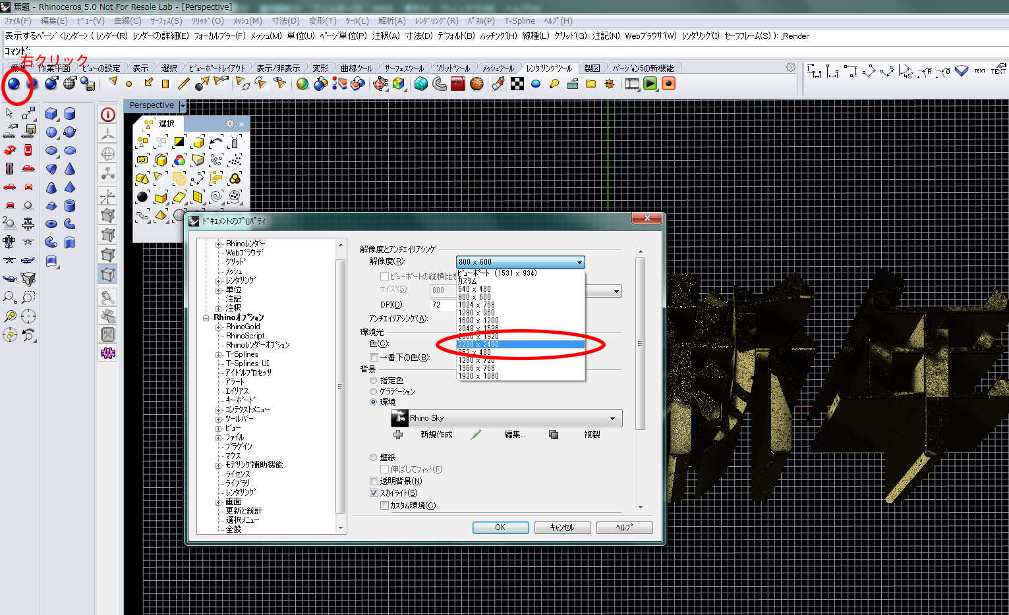
Task: Click the duplicate pages icon beside 複製
Action: click(554, 435)
